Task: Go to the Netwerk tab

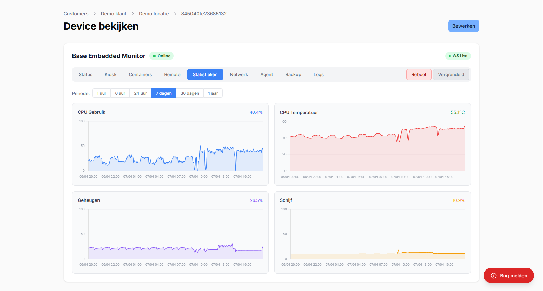Action: [x=239, y=75]
